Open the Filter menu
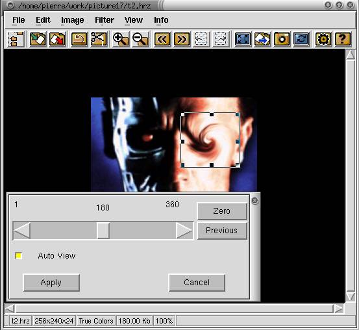Screen dimensions: 359x330 pyautogui.click(x=105, y=20)
